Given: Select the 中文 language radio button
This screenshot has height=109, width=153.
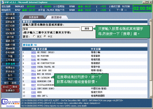Looking at the screenshot, I should [x=45, y=36].
